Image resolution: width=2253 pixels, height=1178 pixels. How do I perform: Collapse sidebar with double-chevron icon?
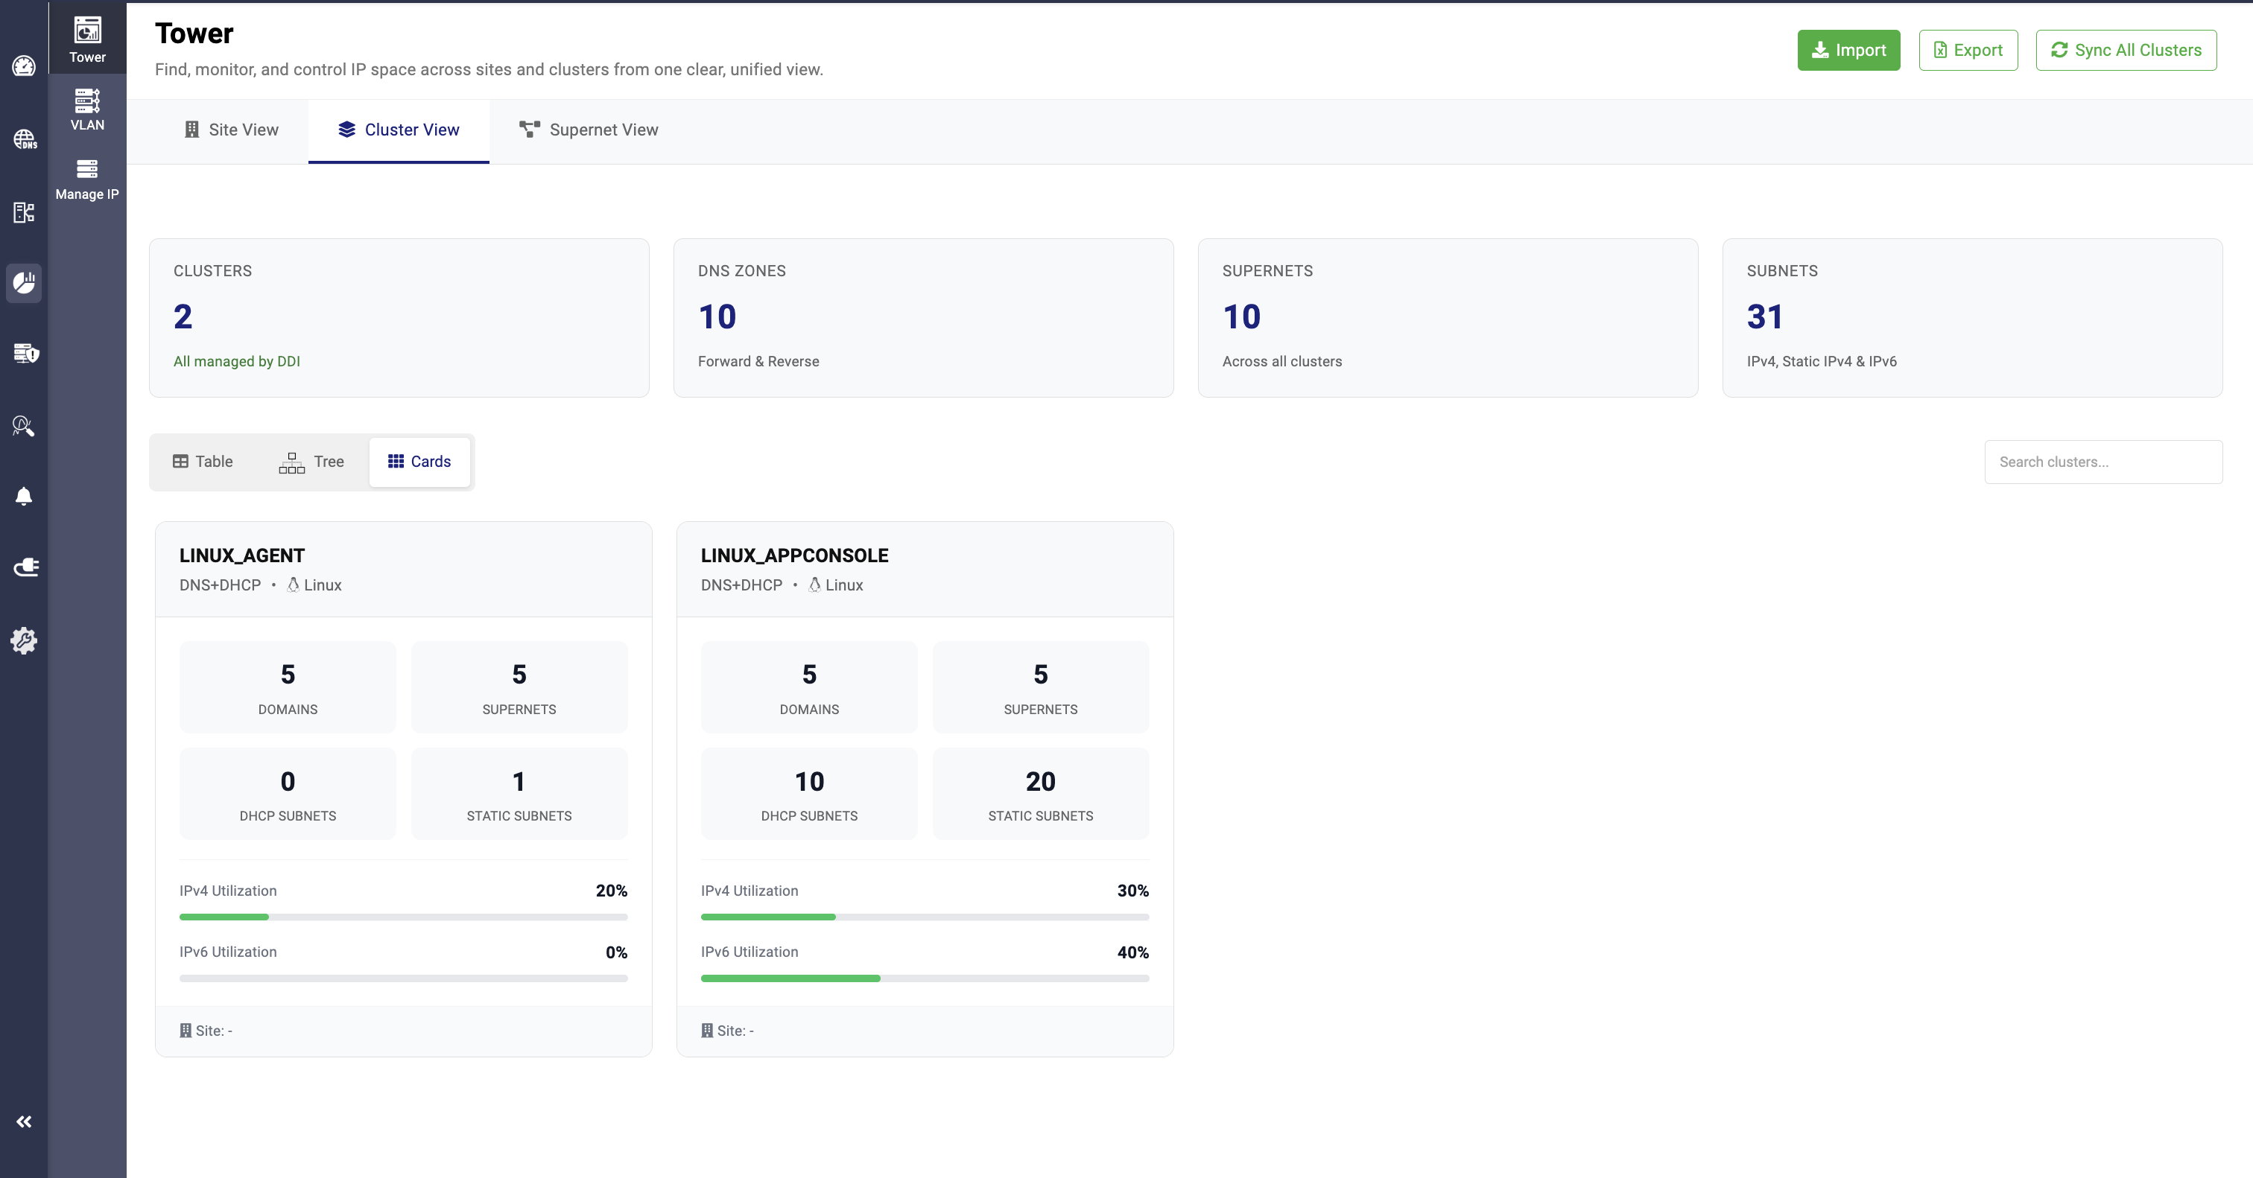click(x=24, y=1121)
